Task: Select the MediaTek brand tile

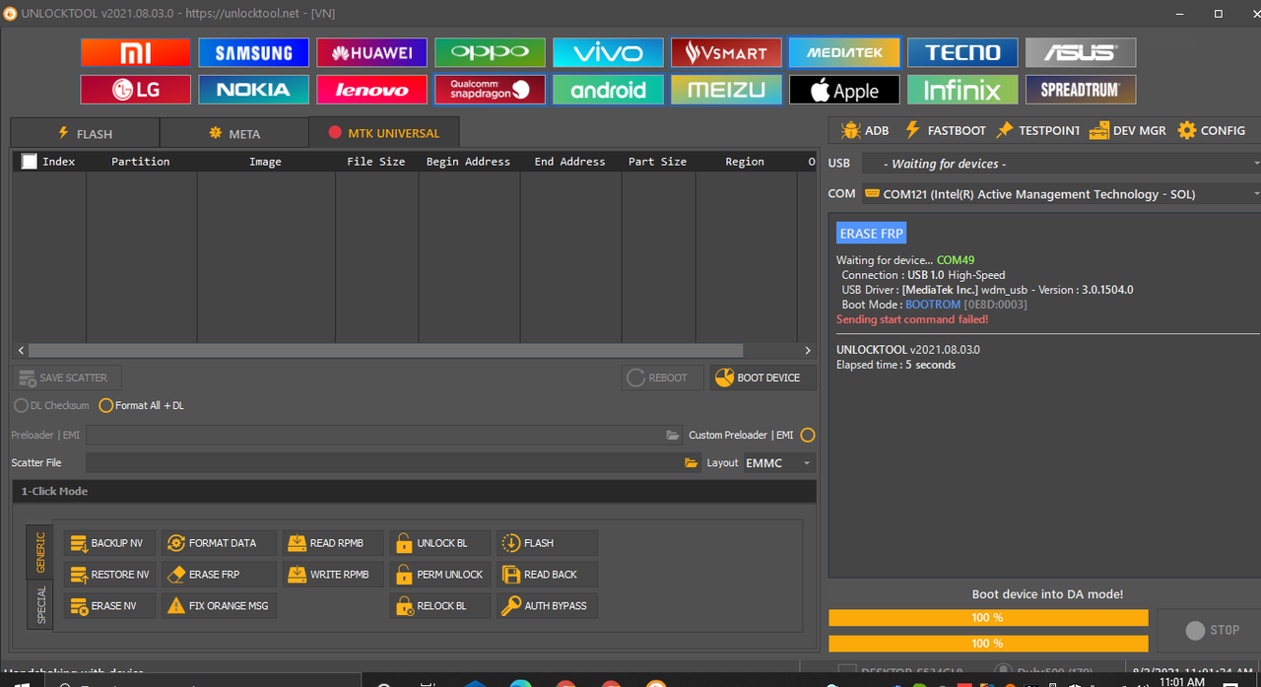Action: pos(844,52)
